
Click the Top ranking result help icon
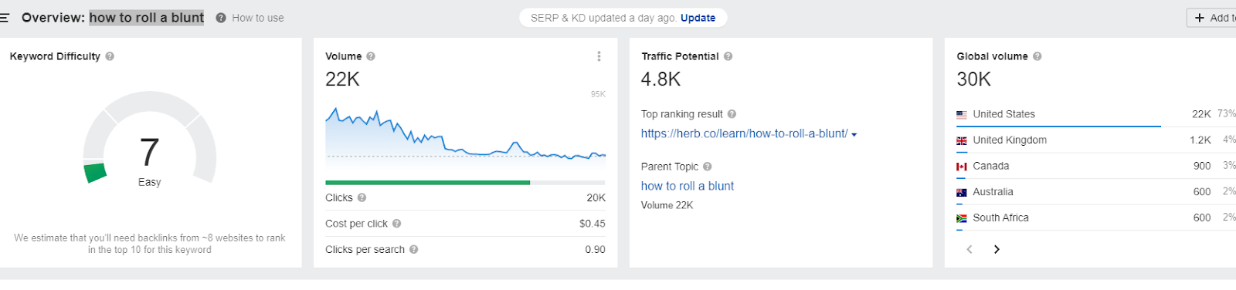coord(732,114)
